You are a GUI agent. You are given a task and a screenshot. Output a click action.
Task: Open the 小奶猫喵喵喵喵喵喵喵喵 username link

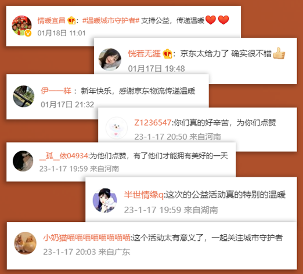point(86,238)
